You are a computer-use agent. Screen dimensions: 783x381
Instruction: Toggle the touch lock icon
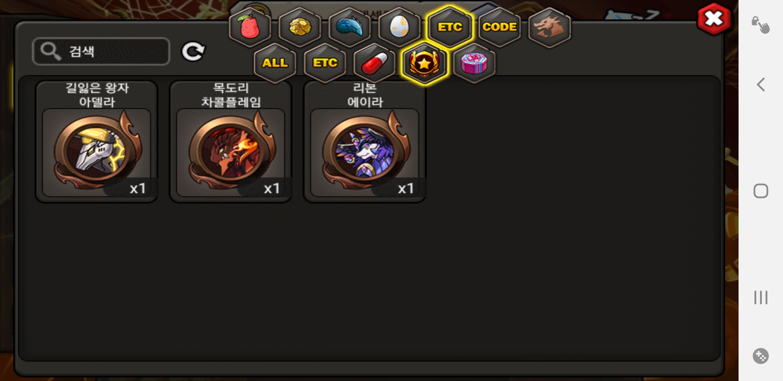click(761, 25)
